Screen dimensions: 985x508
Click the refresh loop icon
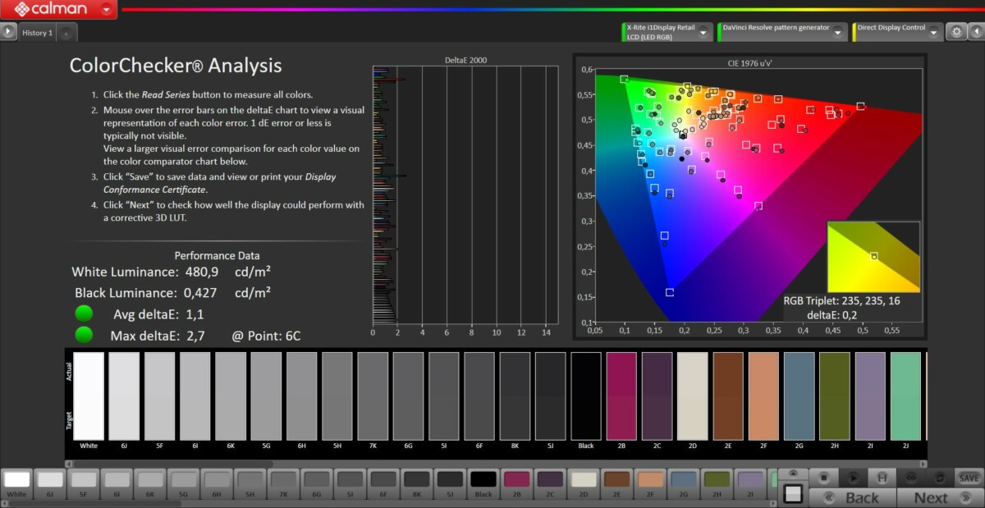point(939,477)
